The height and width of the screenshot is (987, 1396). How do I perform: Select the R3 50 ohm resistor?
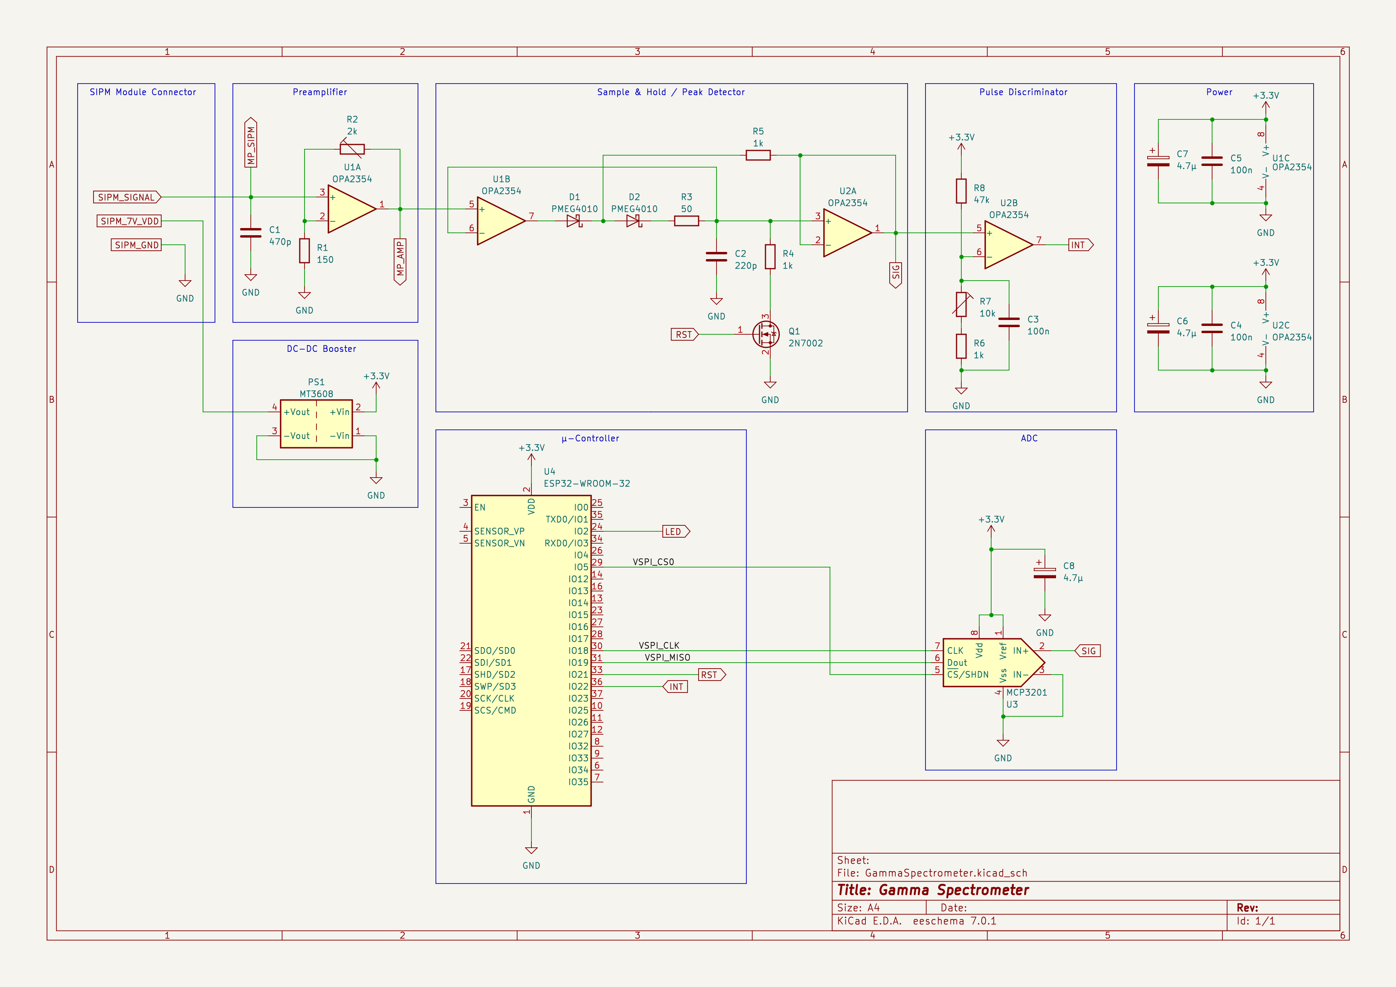click(686, 221)
